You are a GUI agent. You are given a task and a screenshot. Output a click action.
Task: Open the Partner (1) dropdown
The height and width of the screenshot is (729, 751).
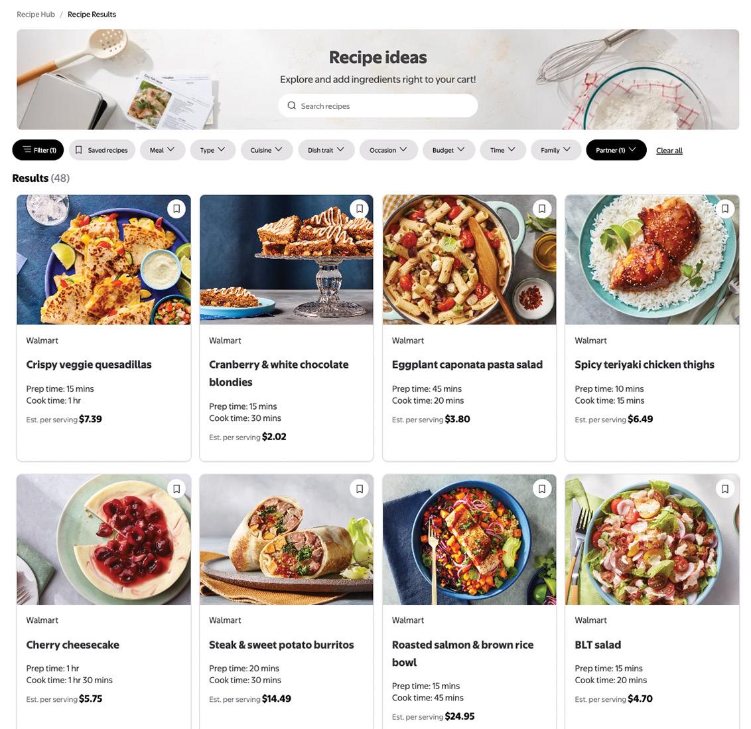click(x=616, y=150)
